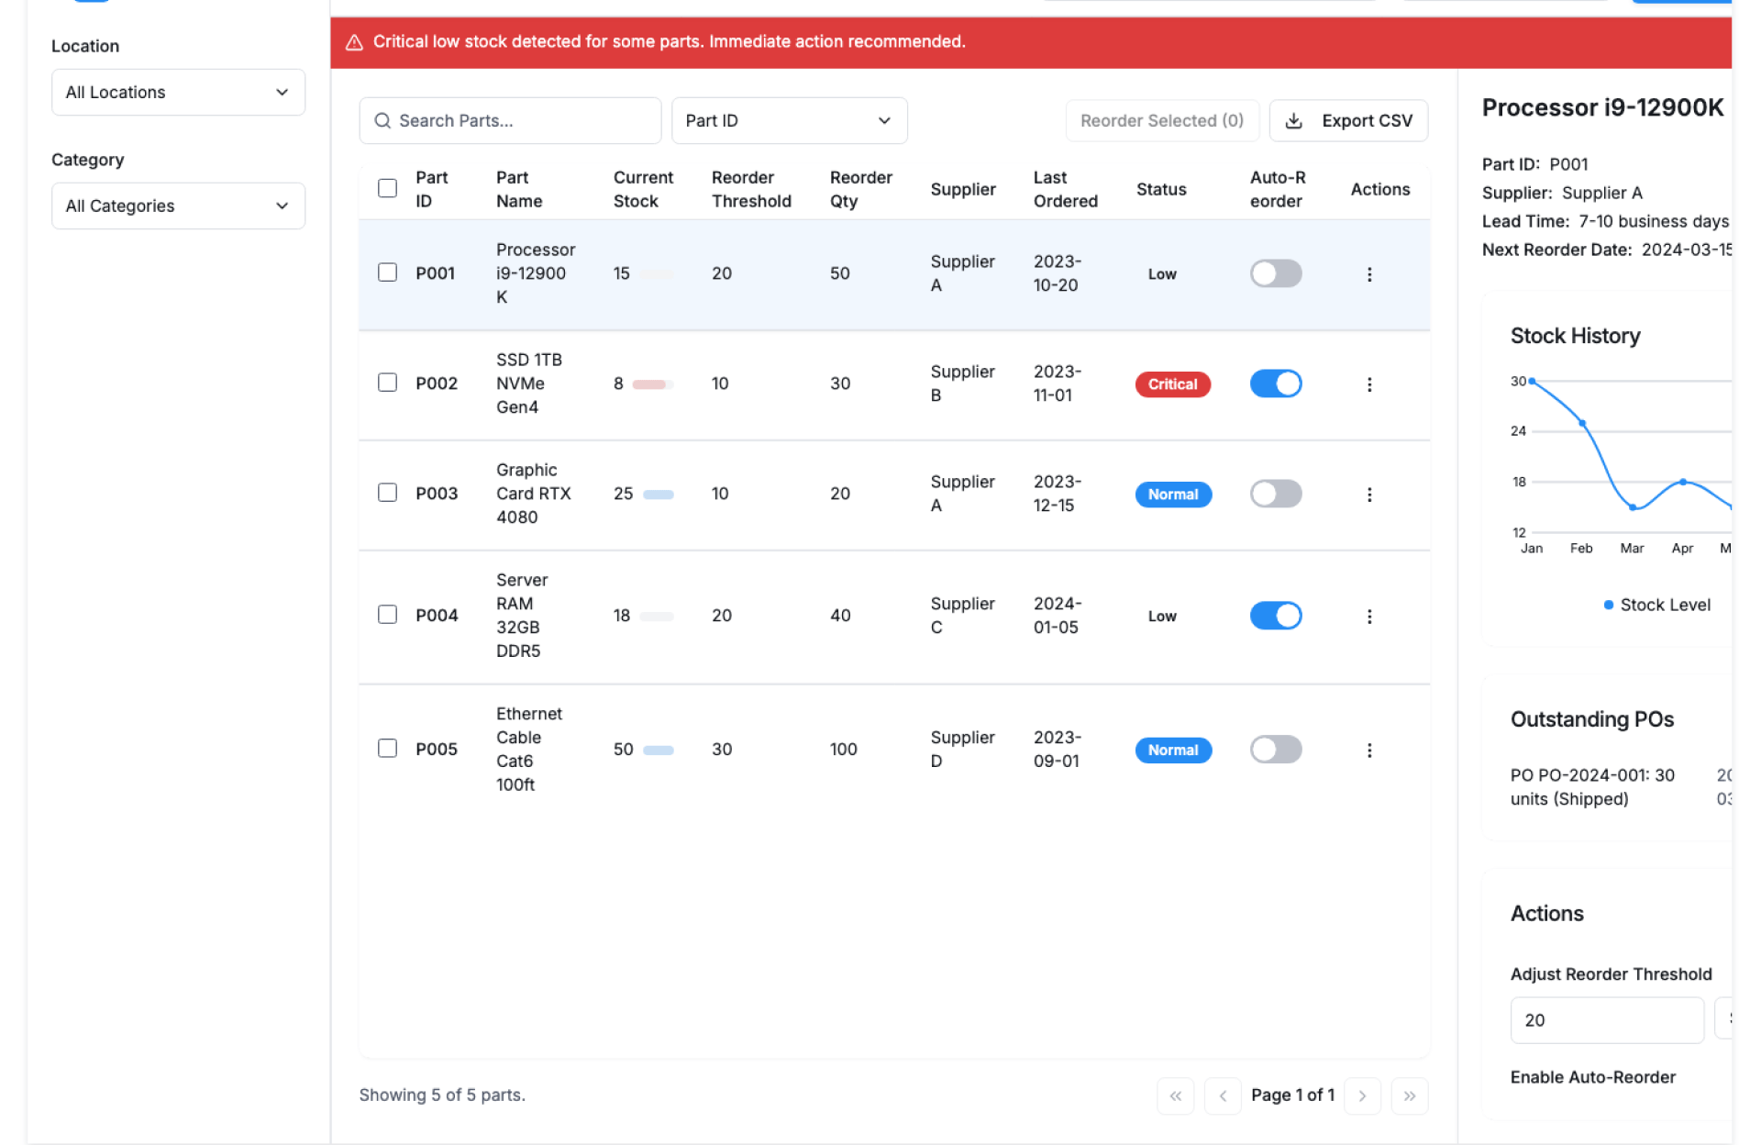Open actions menu for P001 row

coord(1368,274)
